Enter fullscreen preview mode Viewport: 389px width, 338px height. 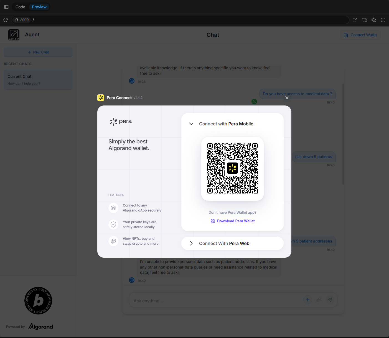(383, 20)
